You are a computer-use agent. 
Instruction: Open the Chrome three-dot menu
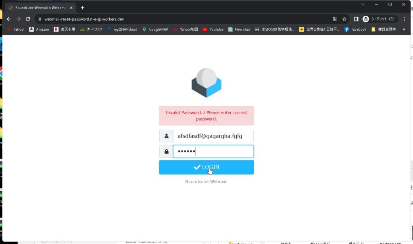404,19
